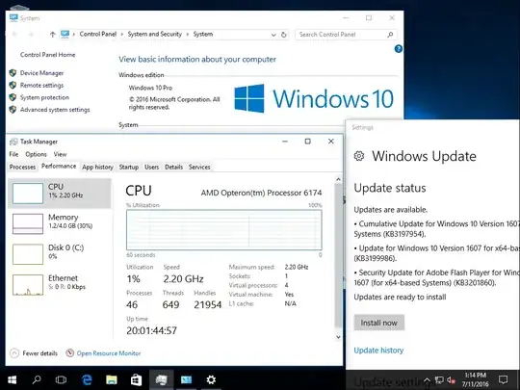Click the taskbar search magnifier
This screenshot has height=390, width=520.
[37, 379]
